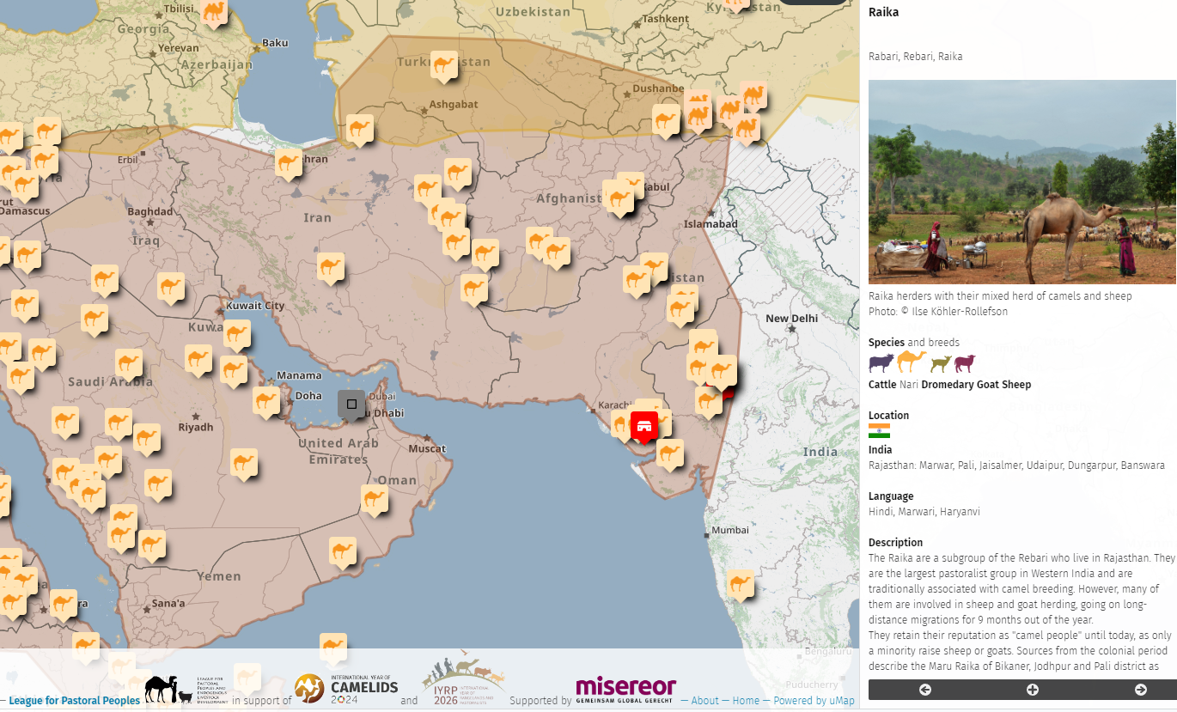Click the plus zoom-to-feature icon in panel
Screen dimensions: 1177x712
[1033, 690]
